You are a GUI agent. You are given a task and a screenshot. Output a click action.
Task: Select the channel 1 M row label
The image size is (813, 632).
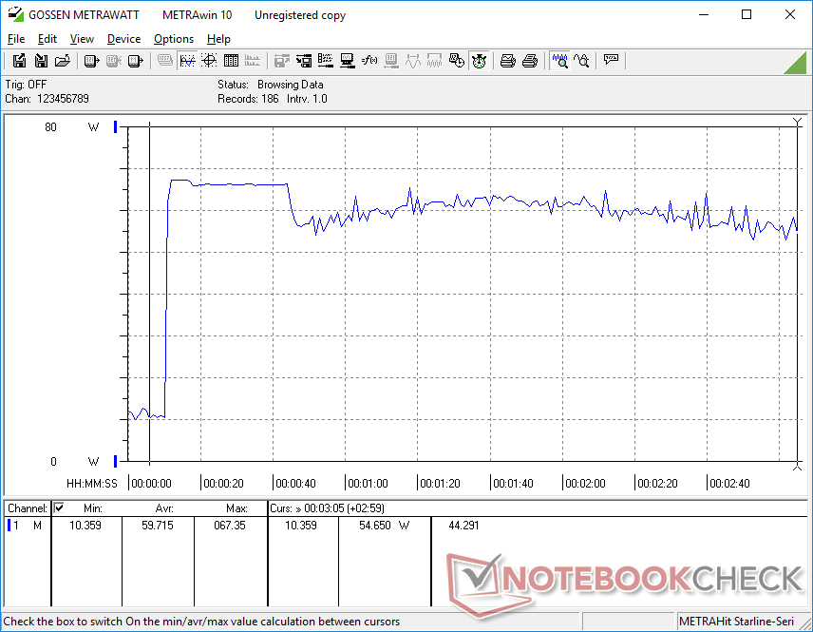pos(27,526)
